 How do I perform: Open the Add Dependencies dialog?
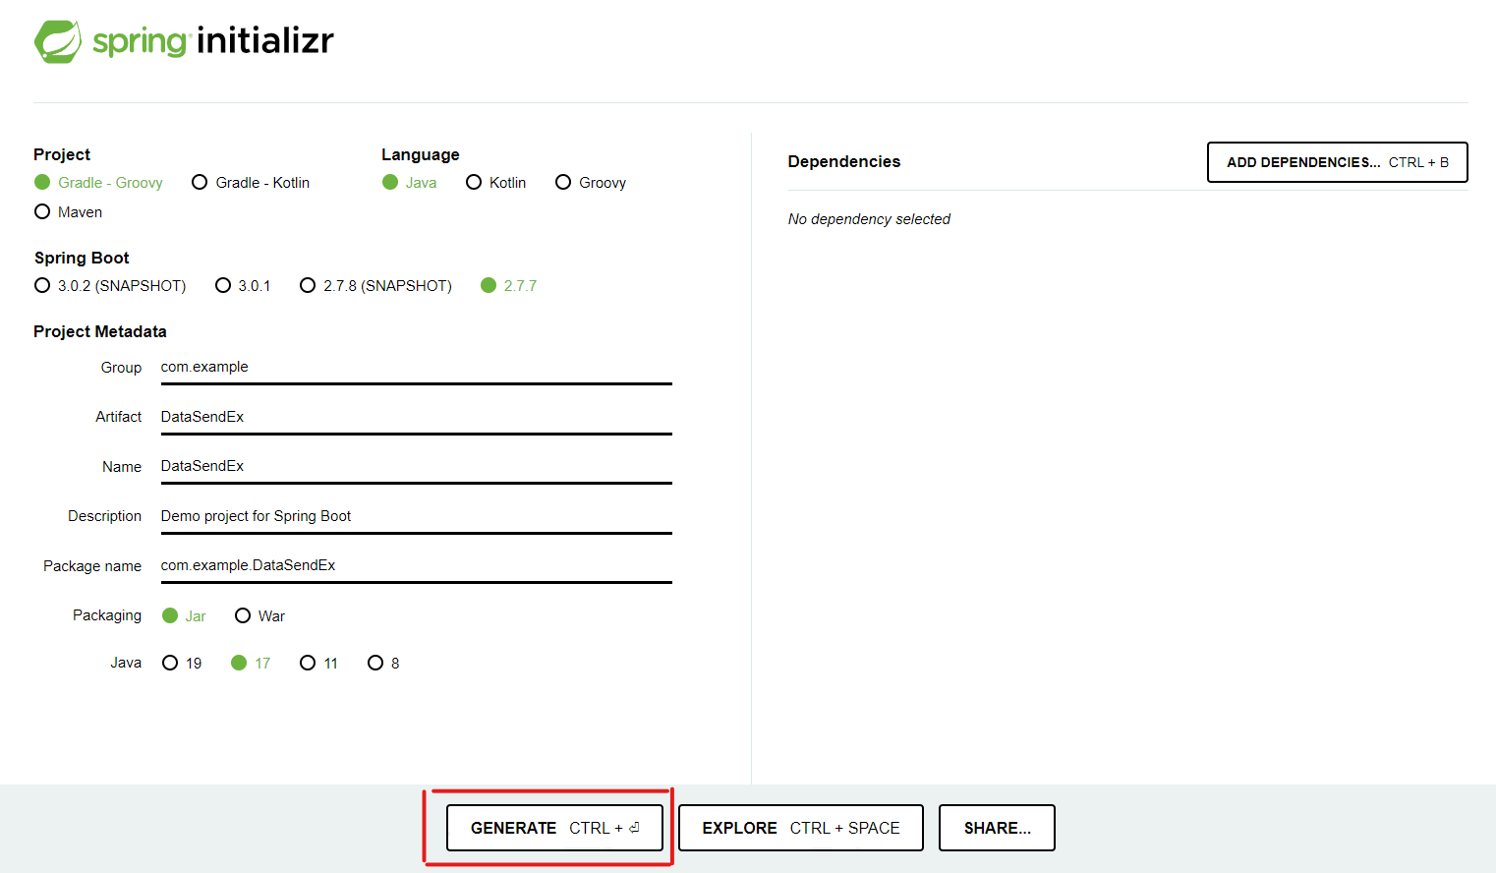tap(1337, 162)
